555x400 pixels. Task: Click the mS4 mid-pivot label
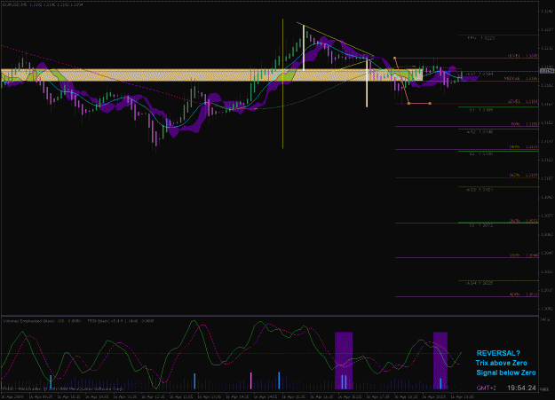[480, 283]
